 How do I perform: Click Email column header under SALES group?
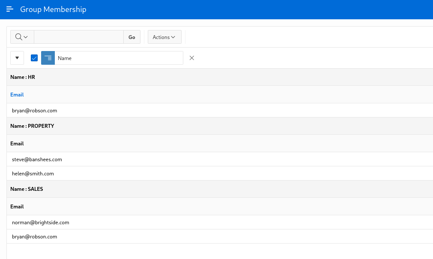(x=17, y=207)
